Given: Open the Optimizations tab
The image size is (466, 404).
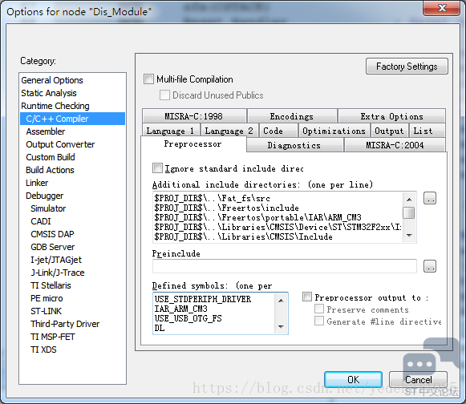Looking at the screenshot, I should point(334,131).
